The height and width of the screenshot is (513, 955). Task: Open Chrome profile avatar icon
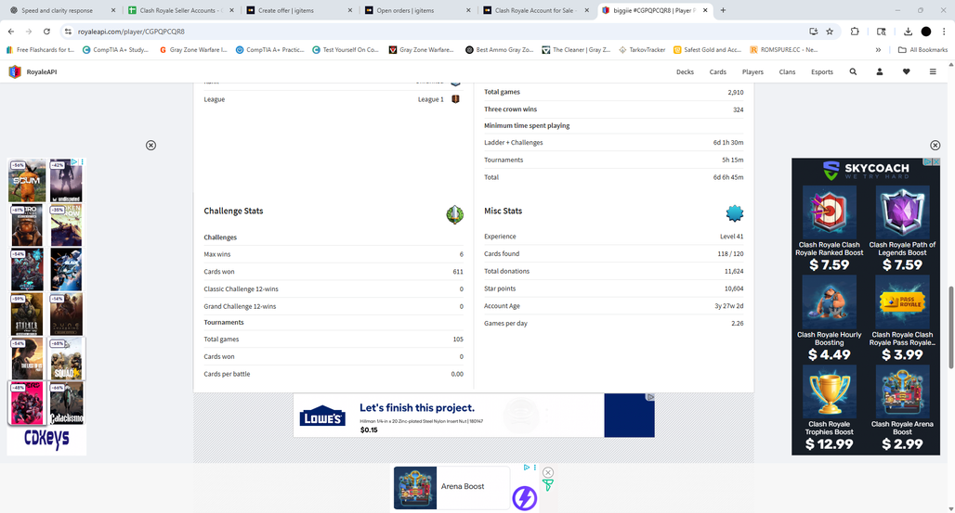coord(926,31)
